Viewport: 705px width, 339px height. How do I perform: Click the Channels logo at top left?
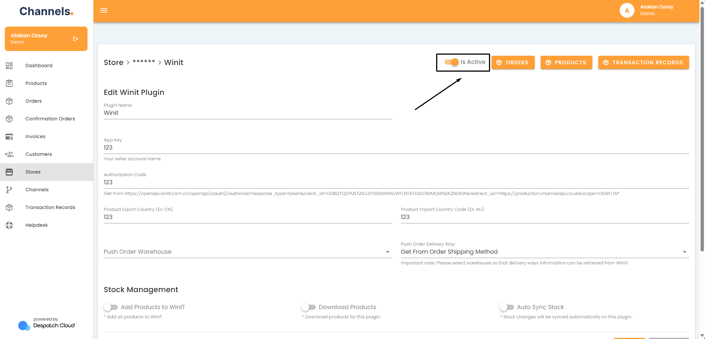click(x=47, y=11)
